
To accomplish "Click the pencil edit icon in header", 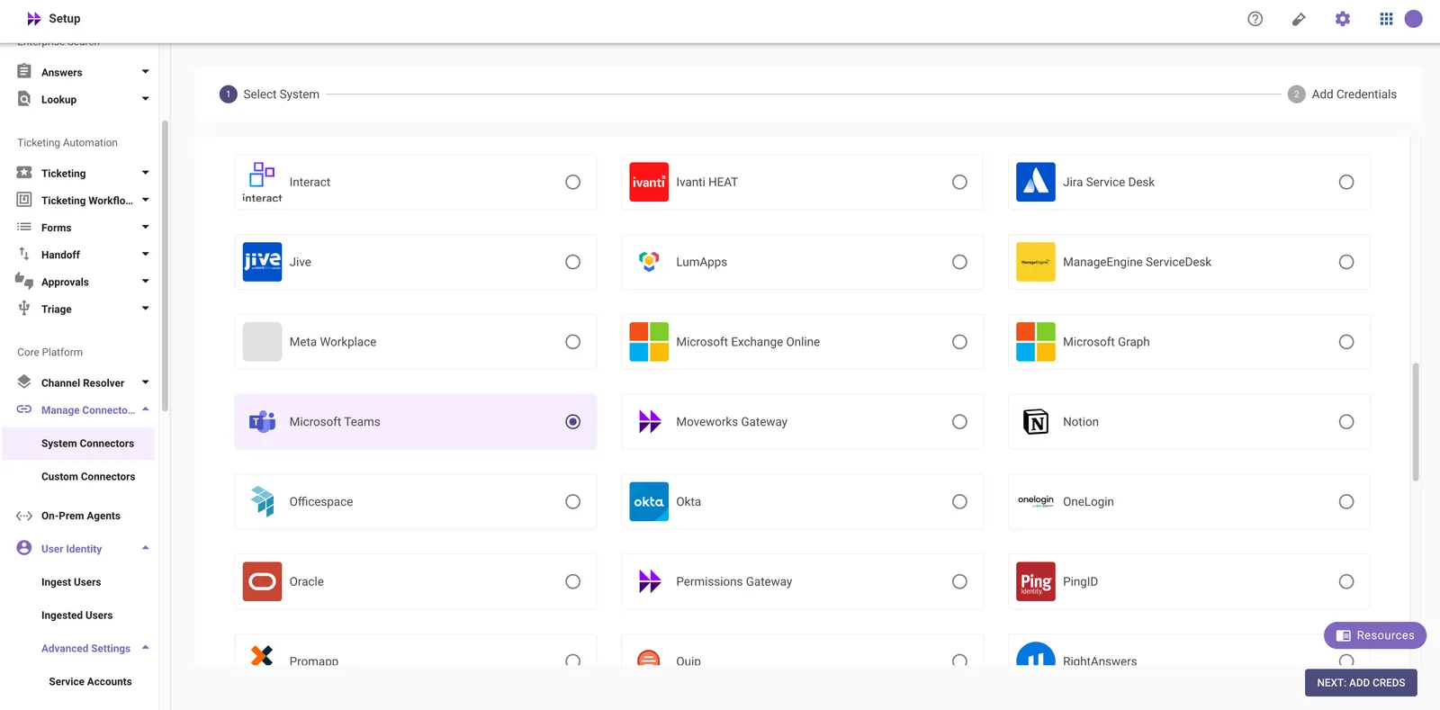I will (x=1299, y=19).
